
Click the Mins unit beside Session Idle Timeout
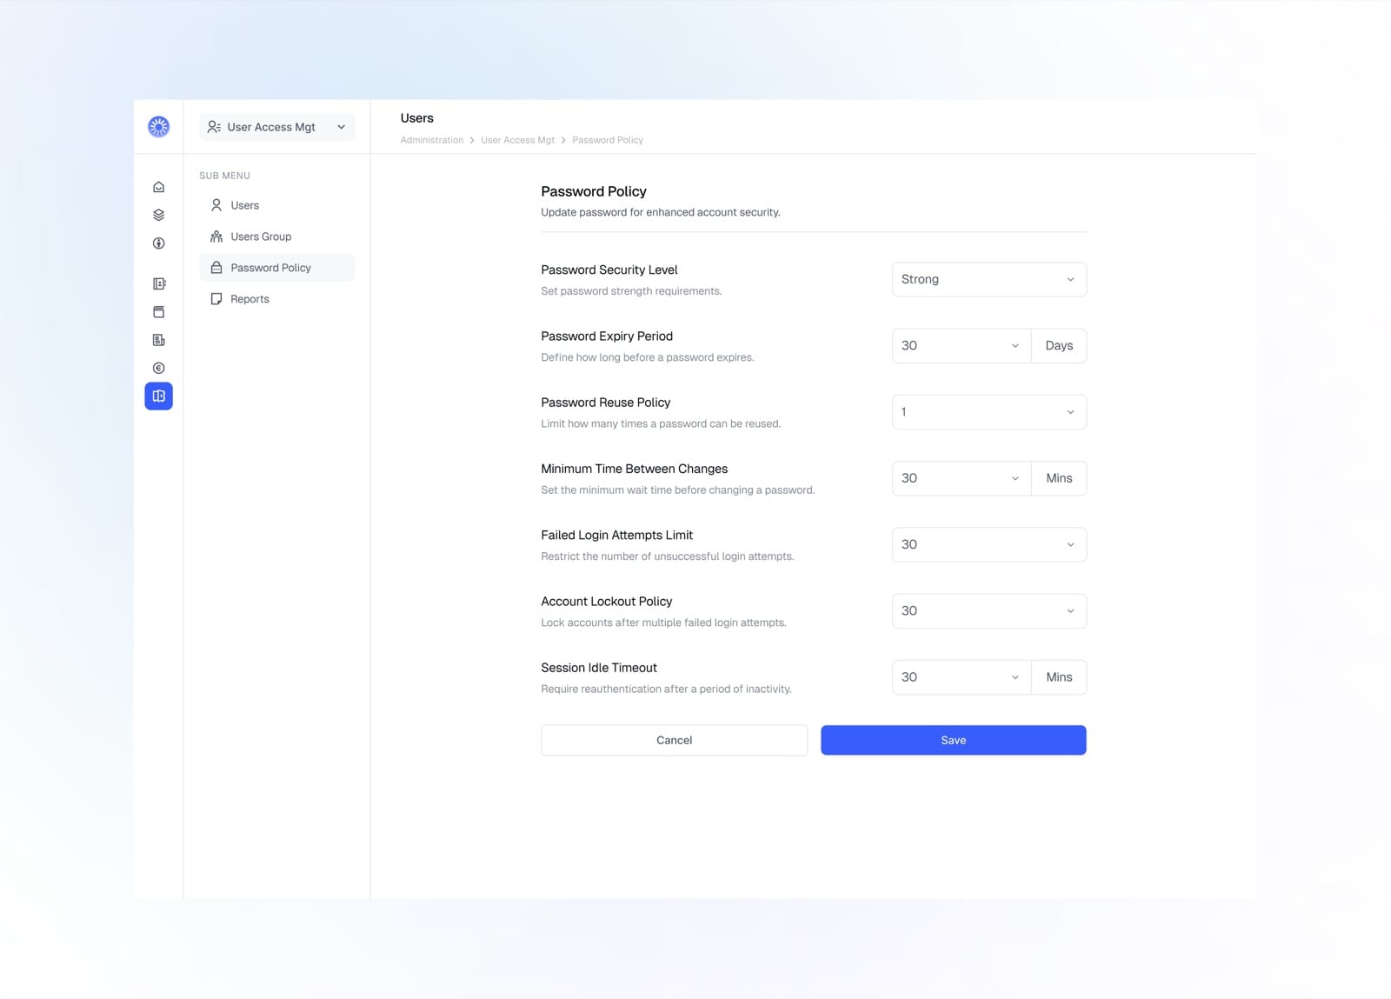click(x=1059, y=677)
